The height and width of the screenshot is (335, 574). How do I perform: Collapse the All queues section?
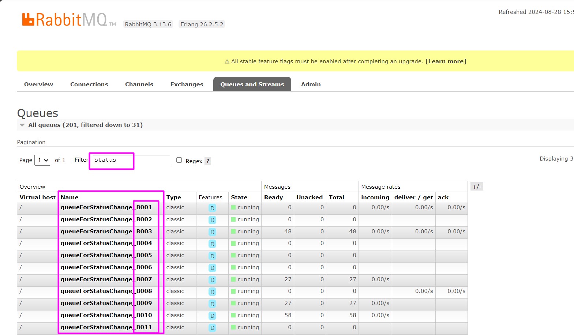pyautogui.click(x=22, y=125)
